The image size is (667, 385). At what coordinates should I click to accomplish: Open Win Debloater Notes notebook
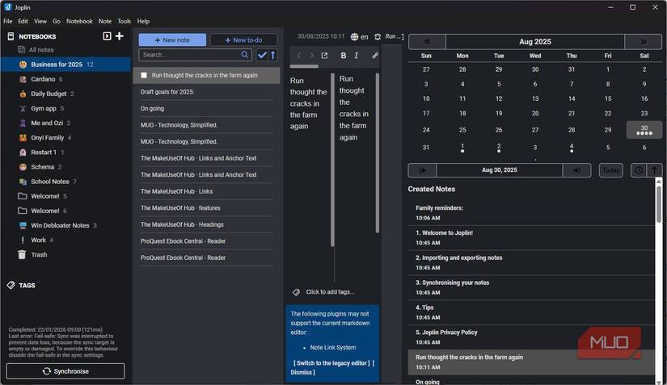pyautogui.click(x=60, y=225)
